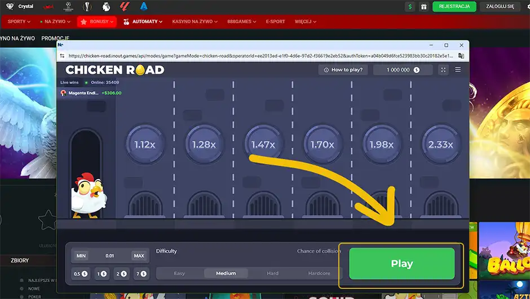This screenshot has width=530, height=299.
Task: Click the 1.28x multiplier manhole
Action: [x=204, y=144]
